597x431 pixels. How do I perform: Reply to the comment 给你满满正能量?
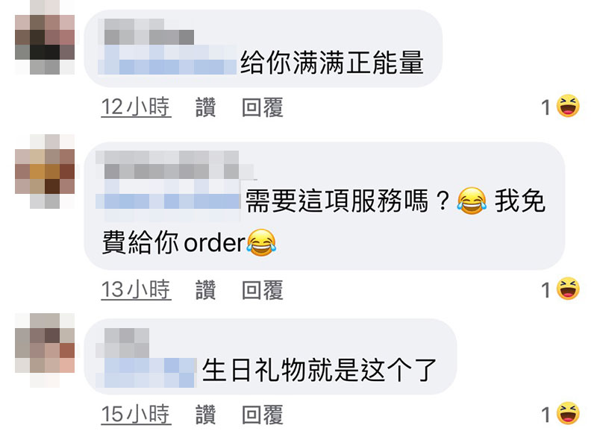[x=263, y=107]
